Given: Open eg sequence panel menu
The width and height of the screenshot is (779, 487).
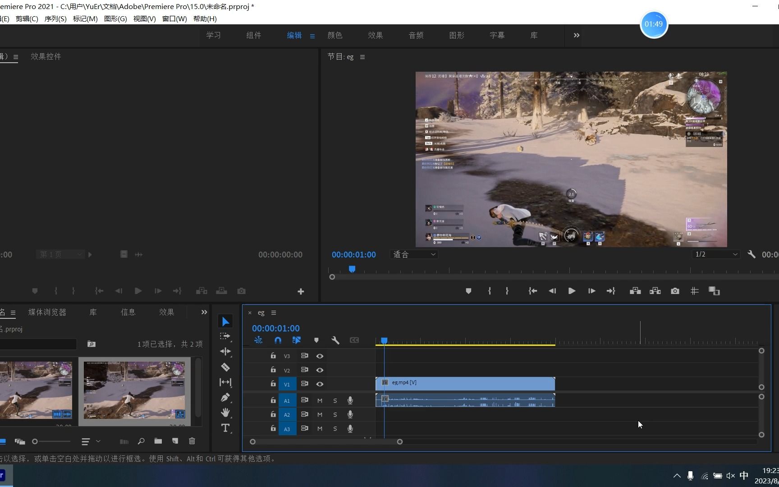Looking at the screenshot, I should 274,313.
